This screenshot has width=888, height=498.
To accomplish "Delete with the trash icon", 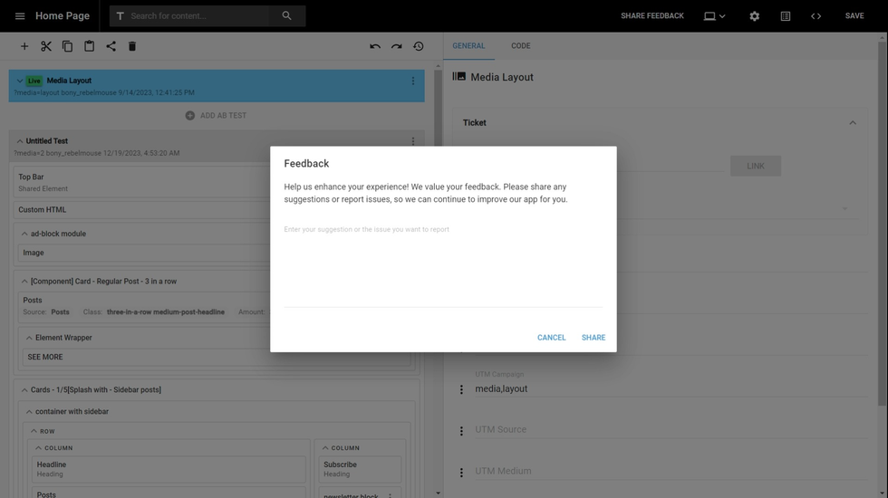I will [x=132, y=46].
